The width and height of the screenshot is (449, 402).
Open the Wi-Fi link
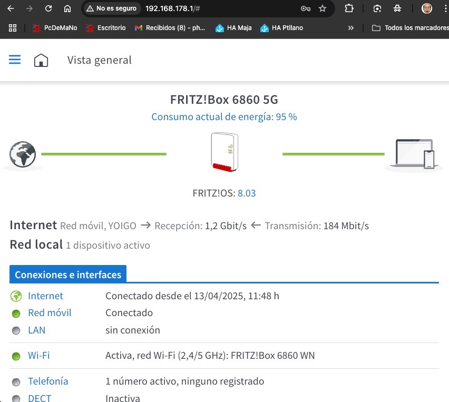click(38, 355)
